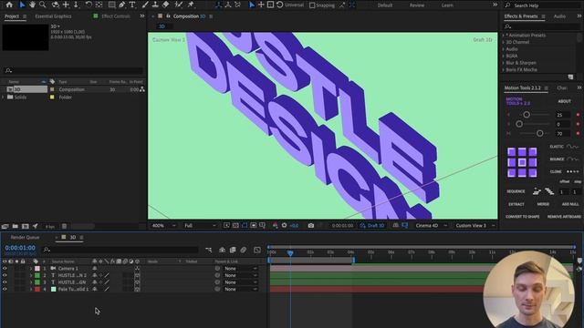Viewport: 584px width, 328px height.
Task: Select the Puppet Pin tool
Action: 191,5
